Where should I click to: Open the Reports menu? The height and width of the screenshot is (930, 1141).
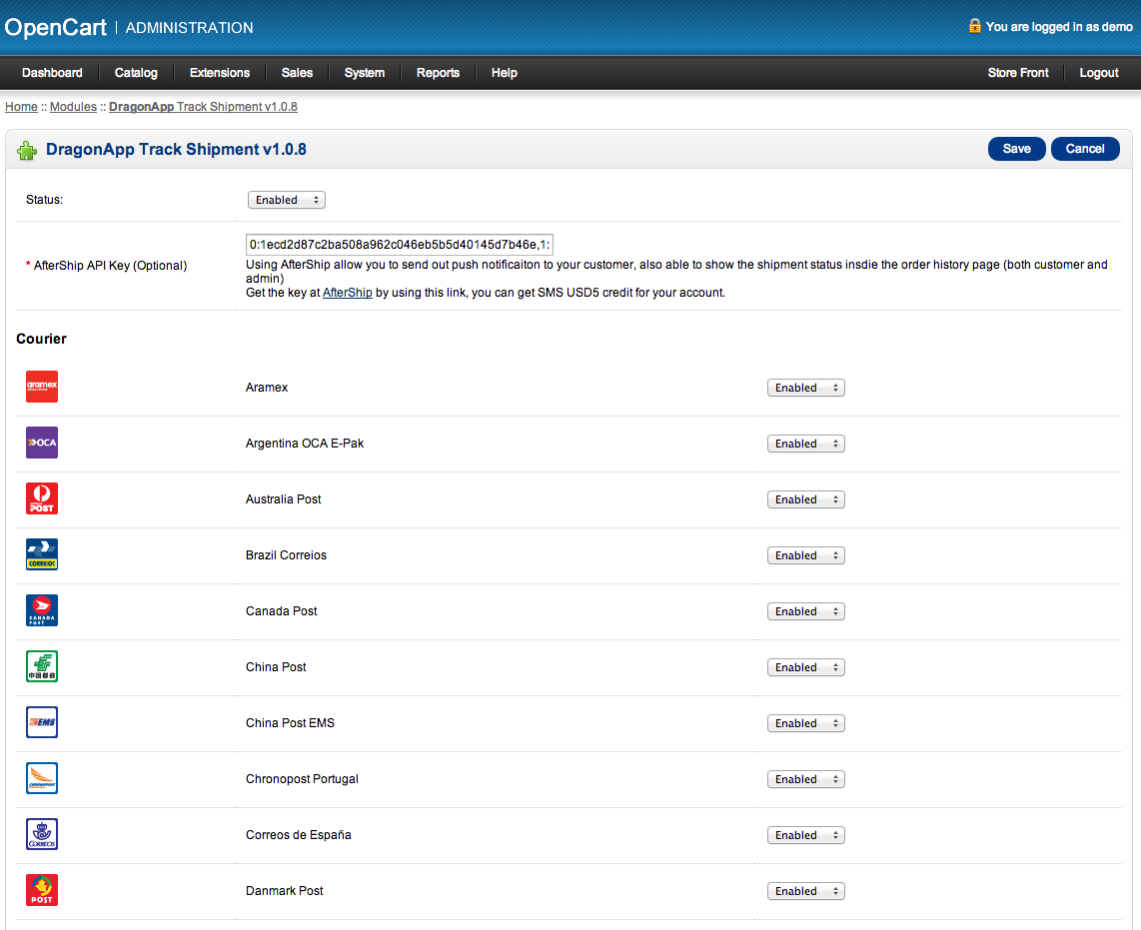[438, 73]
